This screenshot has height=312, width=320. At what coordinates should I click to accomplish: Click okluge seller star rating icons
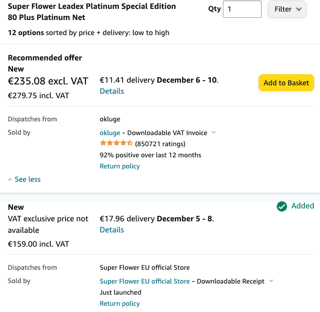coord(116,143)
